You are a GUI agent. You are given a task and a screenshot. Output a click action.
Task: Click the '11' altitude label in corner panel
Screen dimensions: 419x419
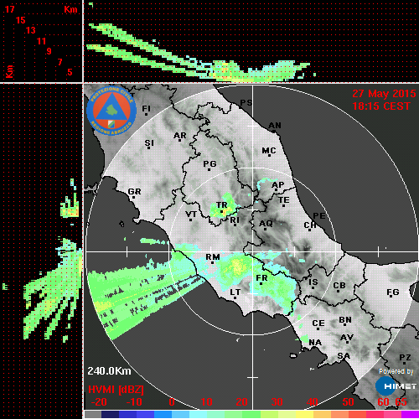pos(41,41)
